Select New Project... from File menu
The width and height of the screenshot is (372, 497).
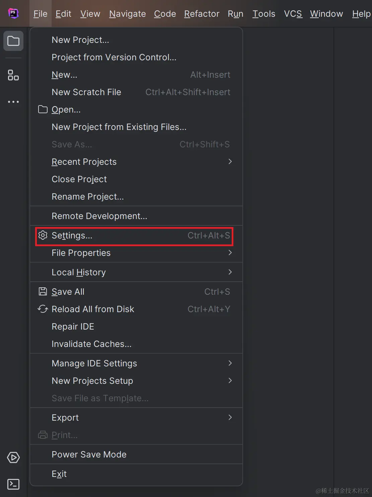(x=80, y=40)
